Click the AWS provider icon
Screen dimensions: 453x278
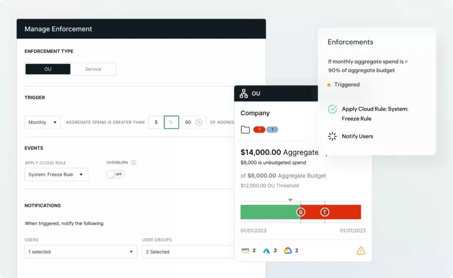pos(245,250)
